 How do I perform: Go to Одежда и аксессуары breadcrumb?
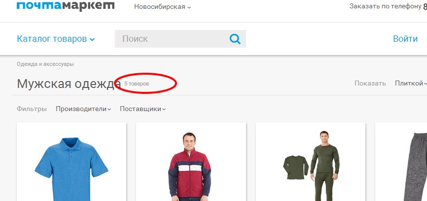coord(45,64)
